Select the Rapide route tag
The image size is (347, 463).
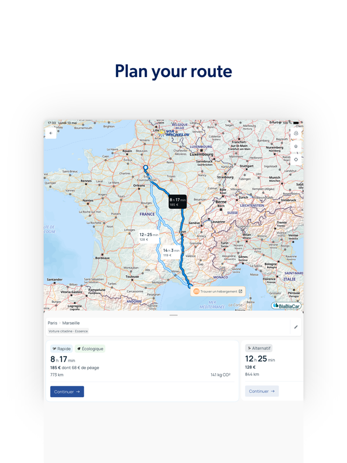tap(62, 349)
